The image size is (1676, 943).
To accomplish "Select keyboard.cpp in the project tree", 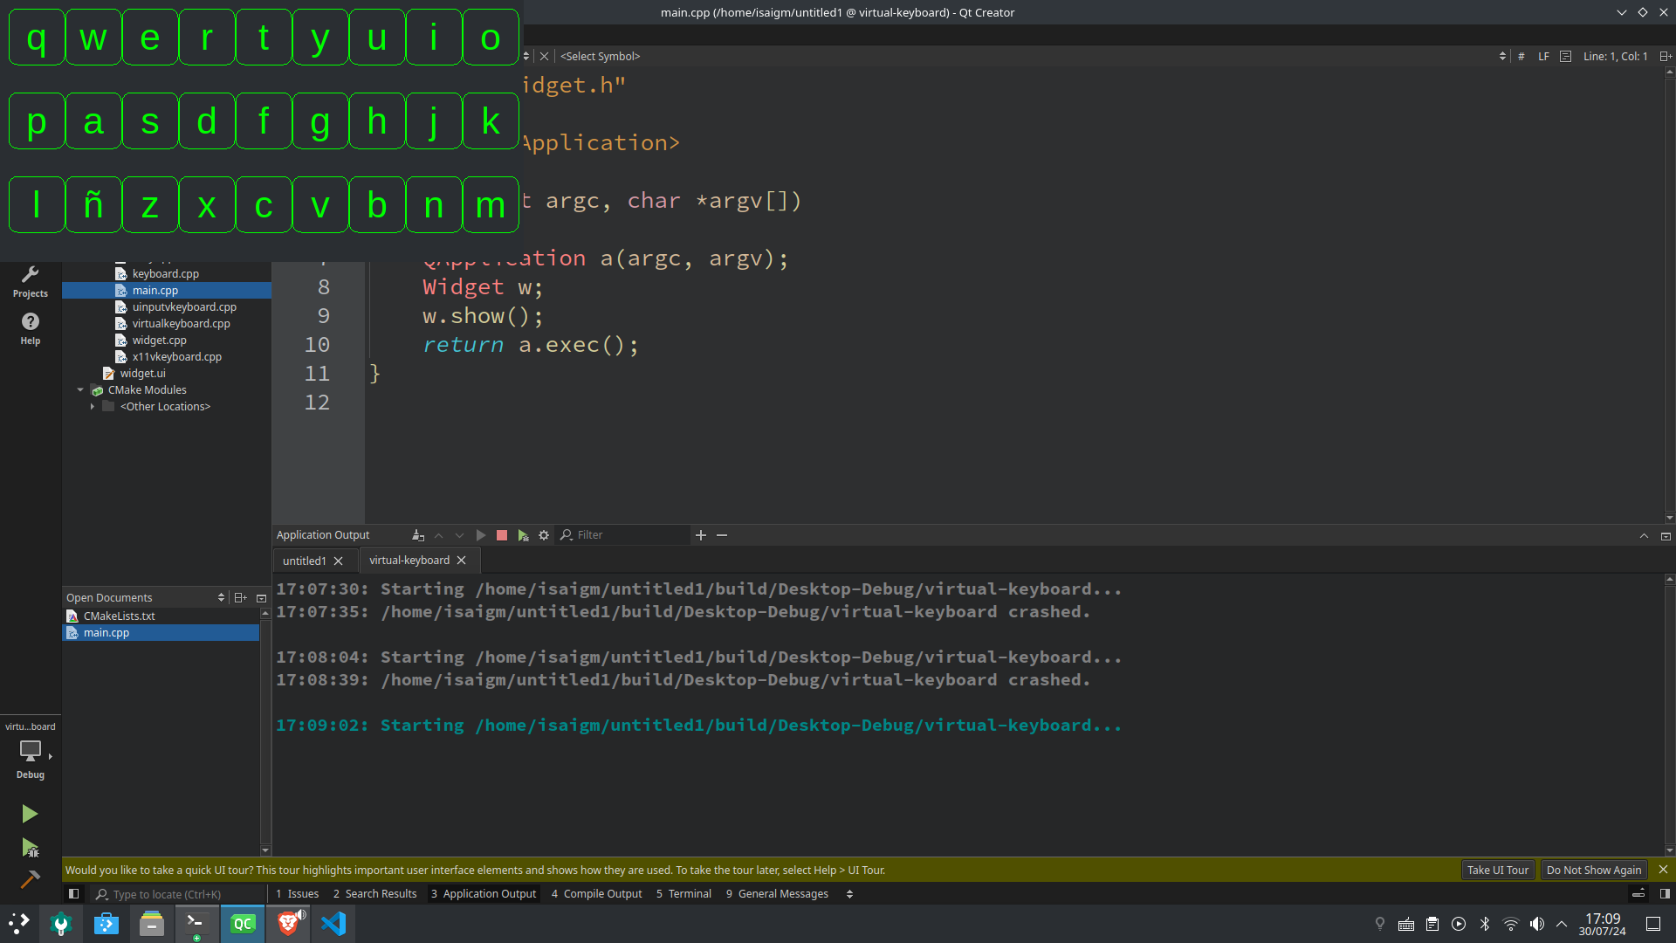I will point(166,273).
